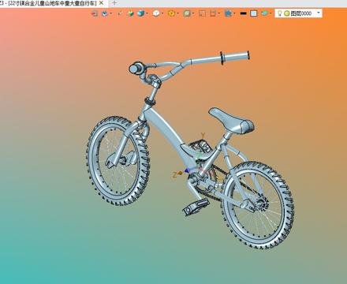Viewport: 347px width, 284px height.
Task: Click the yellow circular rotate icon in the toolbar
Action: (x=171, y=13)
